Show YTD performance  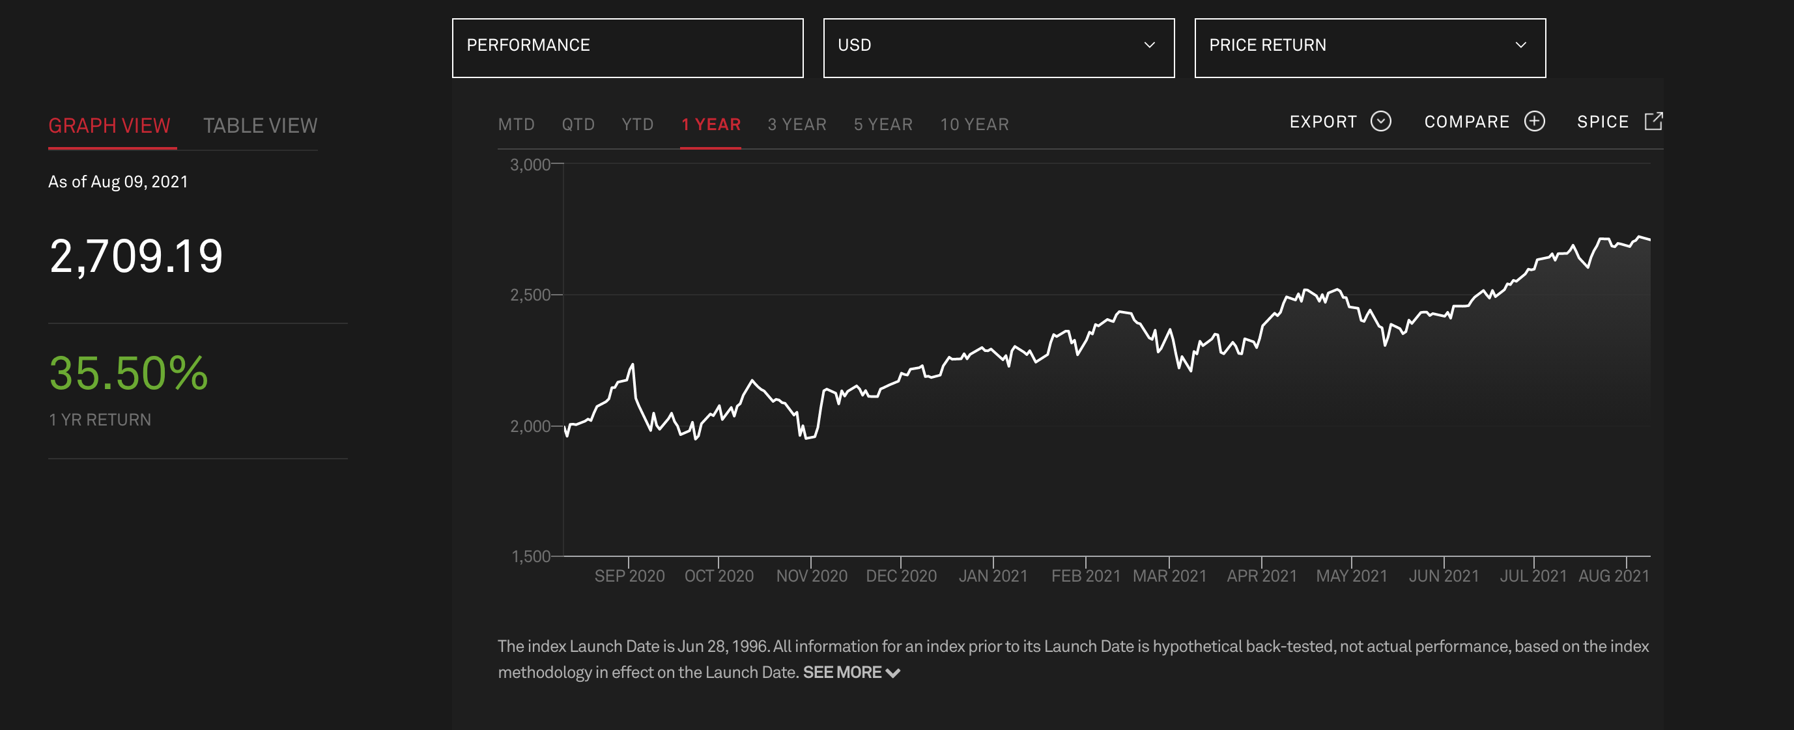[x=636, y=124]
